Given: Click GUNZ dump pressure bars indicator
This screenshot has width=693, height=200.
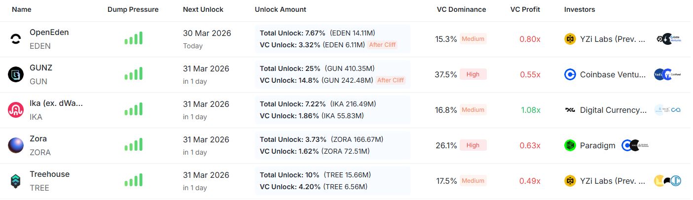Looking at the screenshot, I should coord(133,74).
